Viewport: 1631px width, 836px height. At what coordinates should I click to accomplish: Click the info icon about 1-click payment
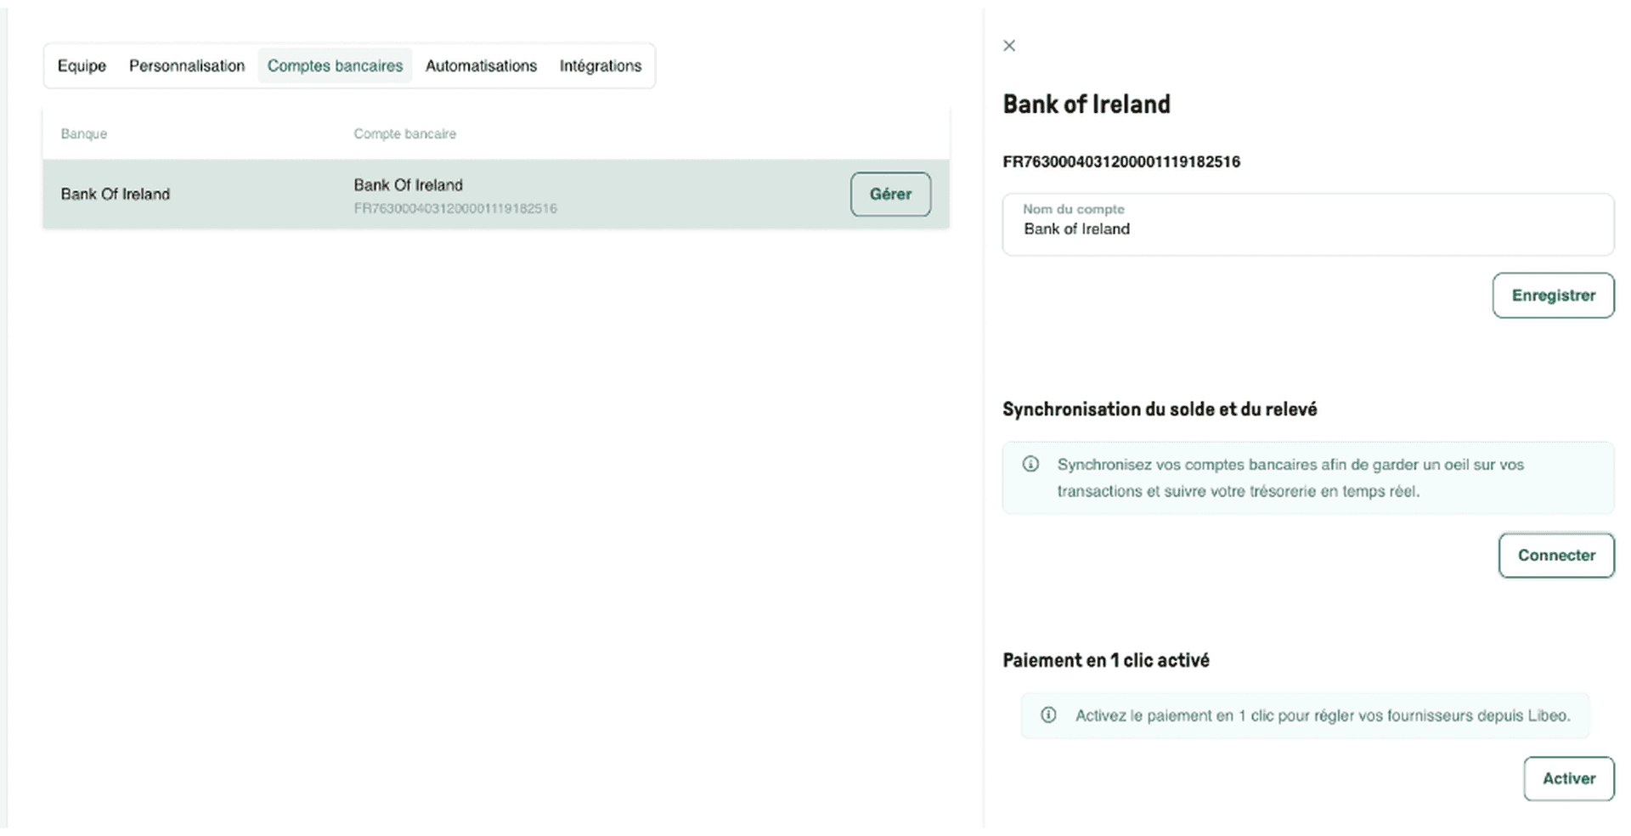(1048, 715)
